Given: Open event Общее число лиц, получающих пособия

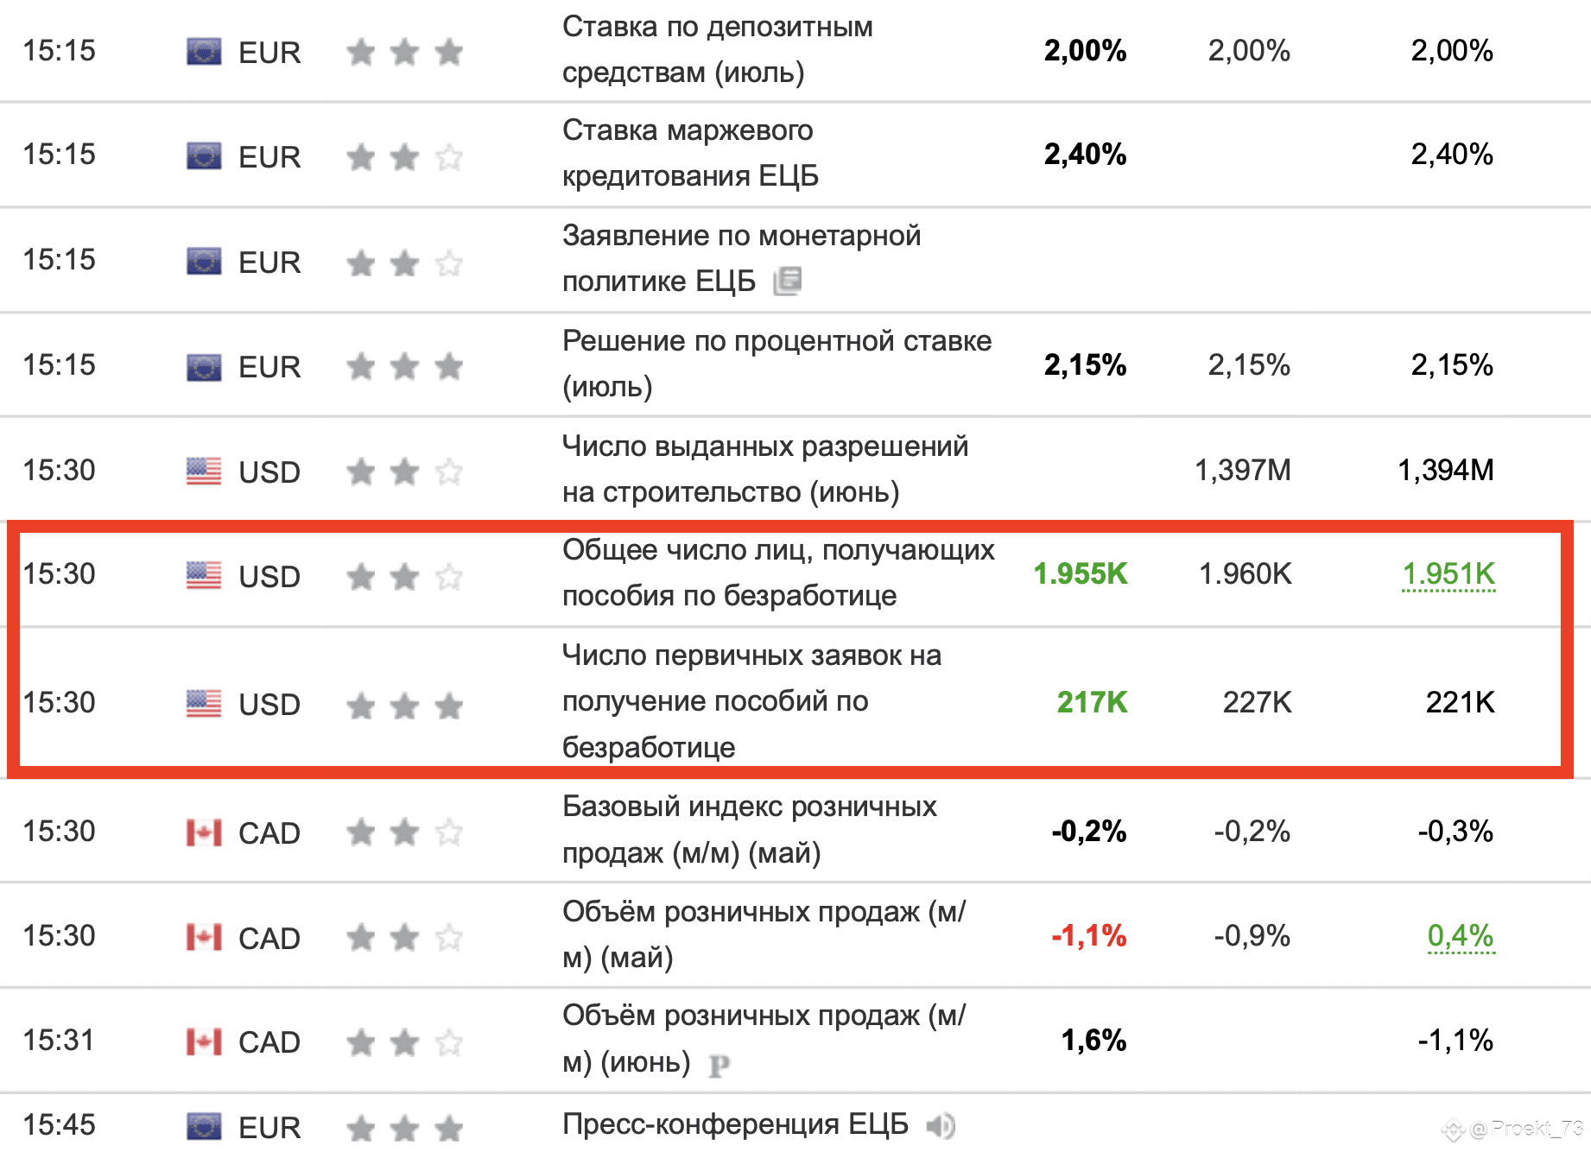Looking at the screenshot, I should coord(778,573).
